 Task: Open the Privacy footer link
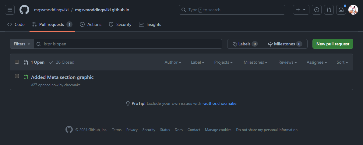132,130
